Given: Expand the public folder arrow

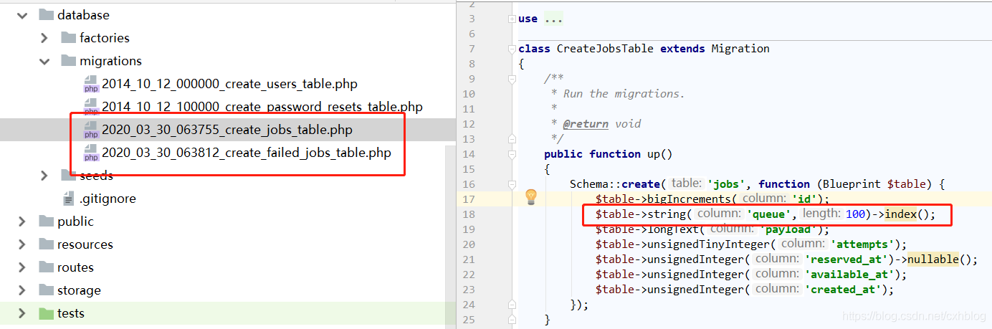Looking at the screenshot, I should 22,221.
